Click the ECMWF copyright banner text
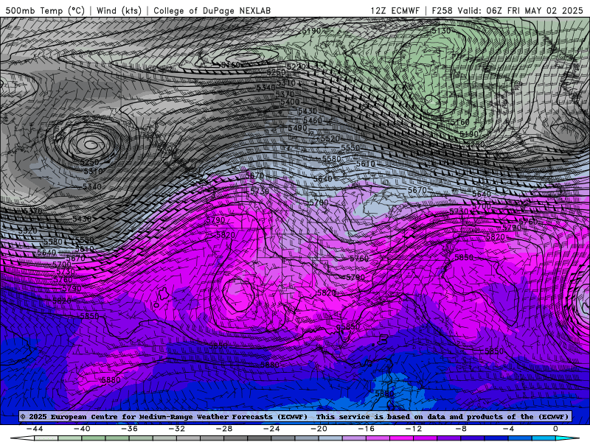590x442 pixels. (295, 416)
